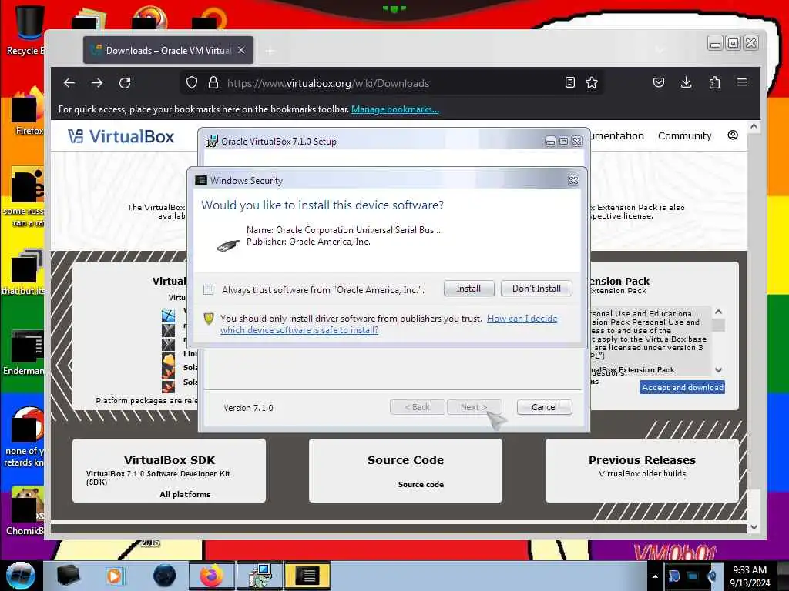Click the taskbar clock
789x591 pixels.
(749, 576)
